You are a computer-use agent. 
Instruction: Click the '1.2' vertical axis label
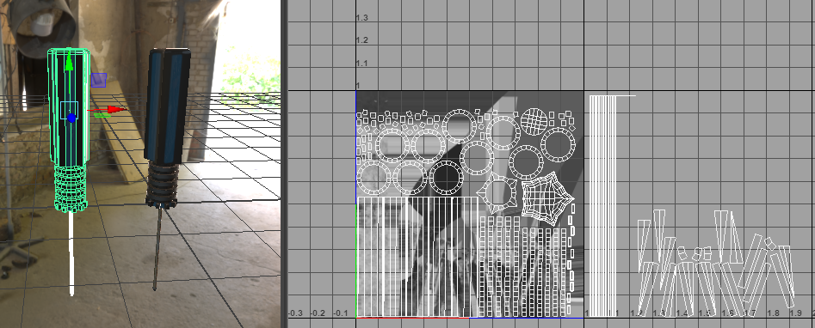point(361,40)
